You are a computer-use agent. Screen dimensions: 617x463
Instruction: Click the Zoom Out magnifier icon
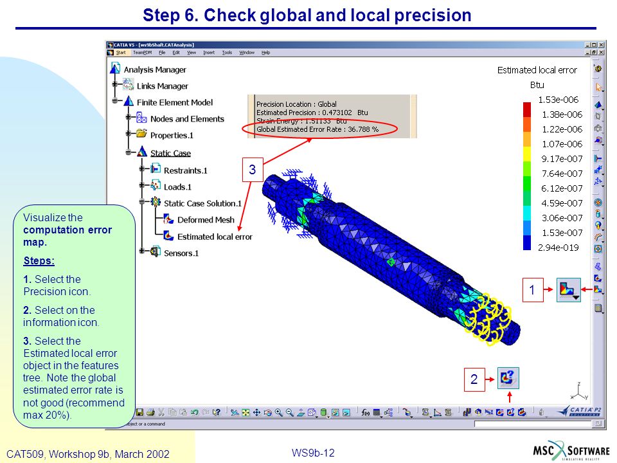pyautogui.click(x=290, y=412)
